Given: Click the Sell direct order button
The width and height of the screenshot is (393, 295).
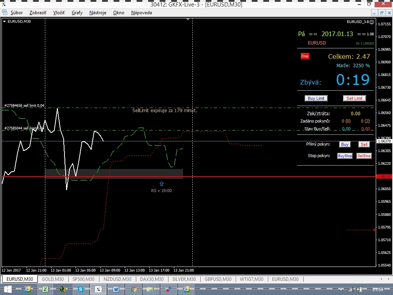Looking at the screenshot, I should tap(364, 144).
